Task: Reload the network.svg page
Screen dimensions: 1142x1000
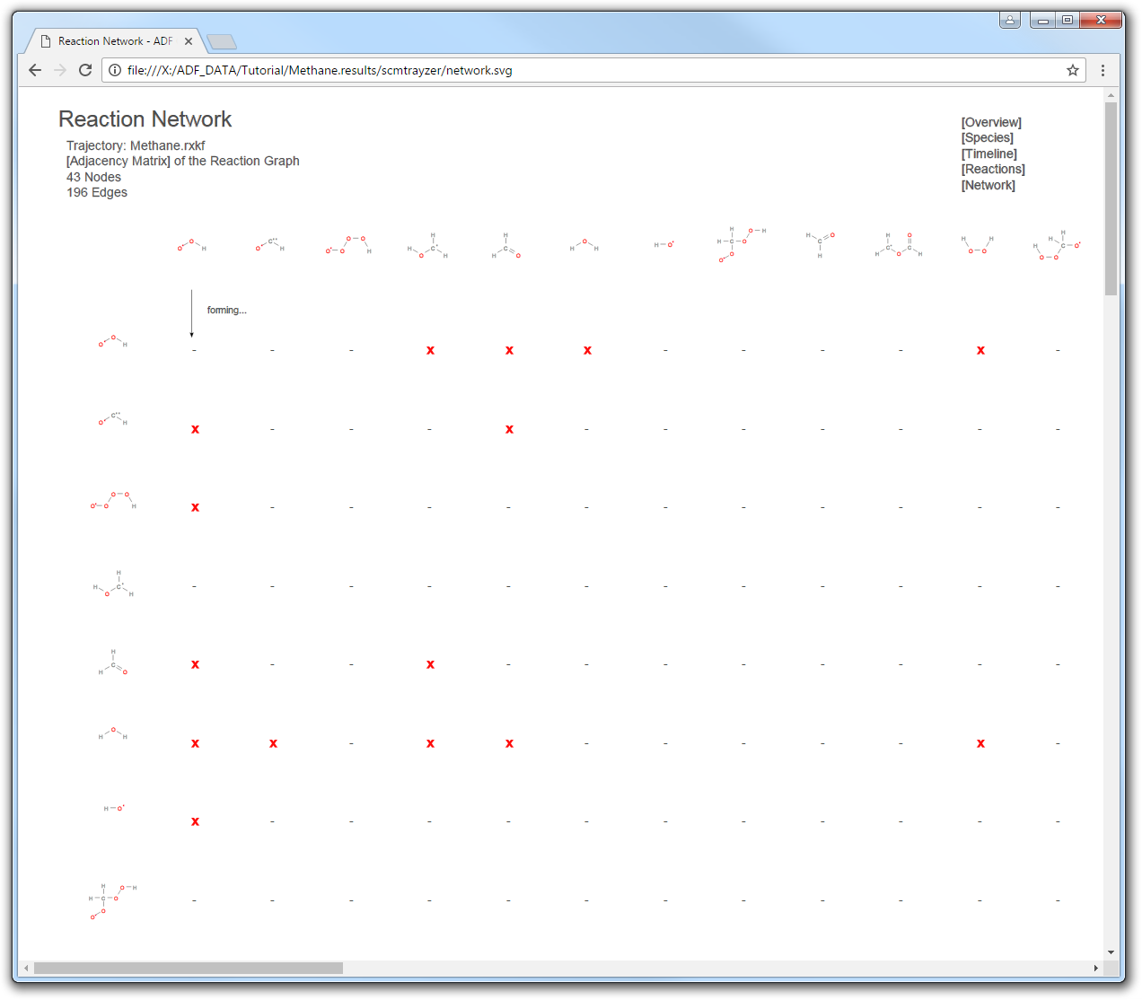Action: click(85, 70)
